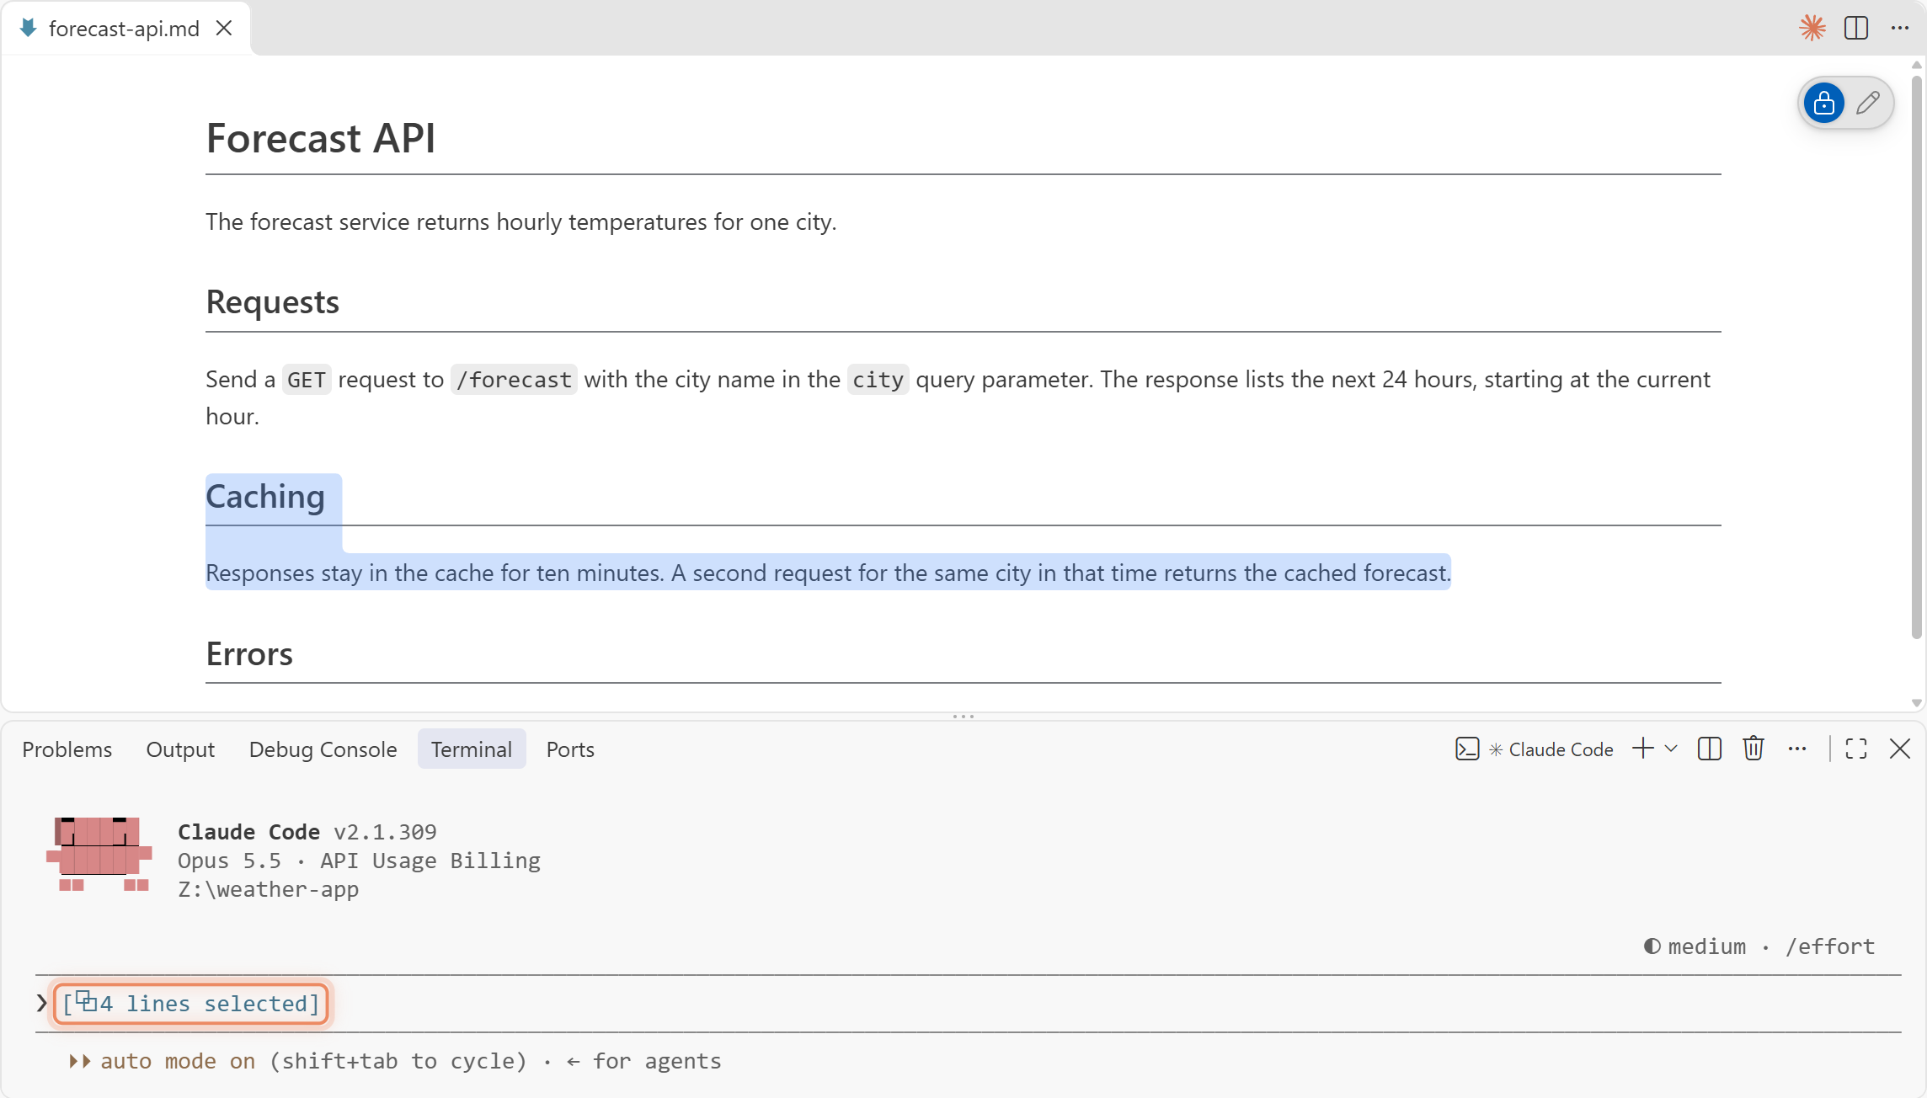This screenshot has height=1098, width=1927.
Task: Click the highlighted 'Caching' heading
Action: coord(265,497)
